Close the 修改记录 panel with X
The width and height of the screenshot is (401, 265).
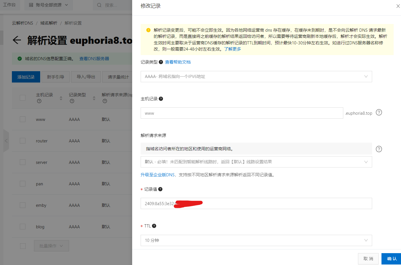pos(398,6)
